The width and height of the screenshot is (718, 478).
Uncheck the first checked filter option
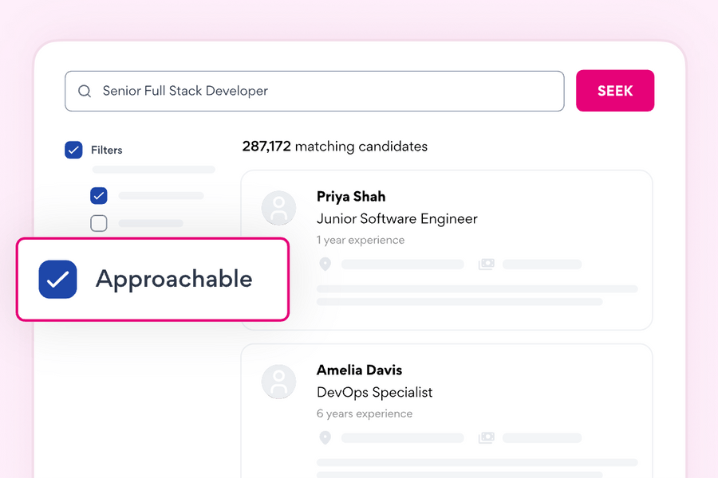(99, 195)
